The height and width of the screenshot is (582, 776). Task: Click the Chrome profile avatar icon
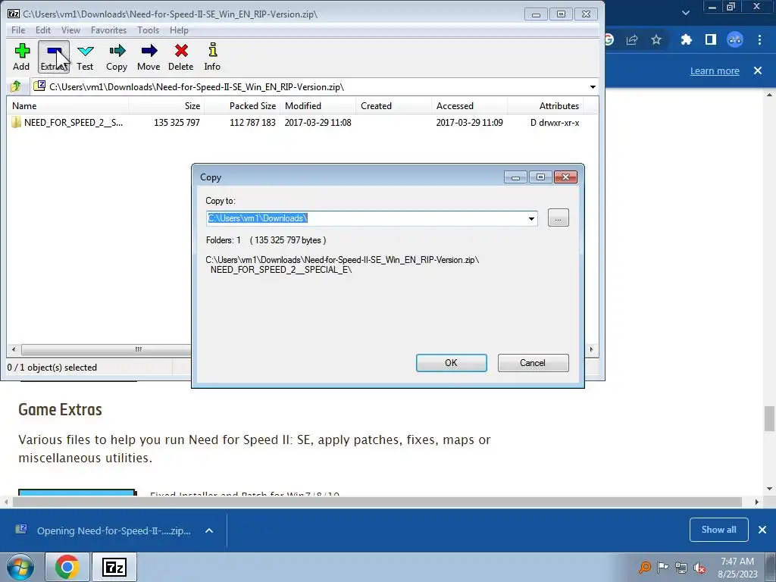click(x=735, y=39)
